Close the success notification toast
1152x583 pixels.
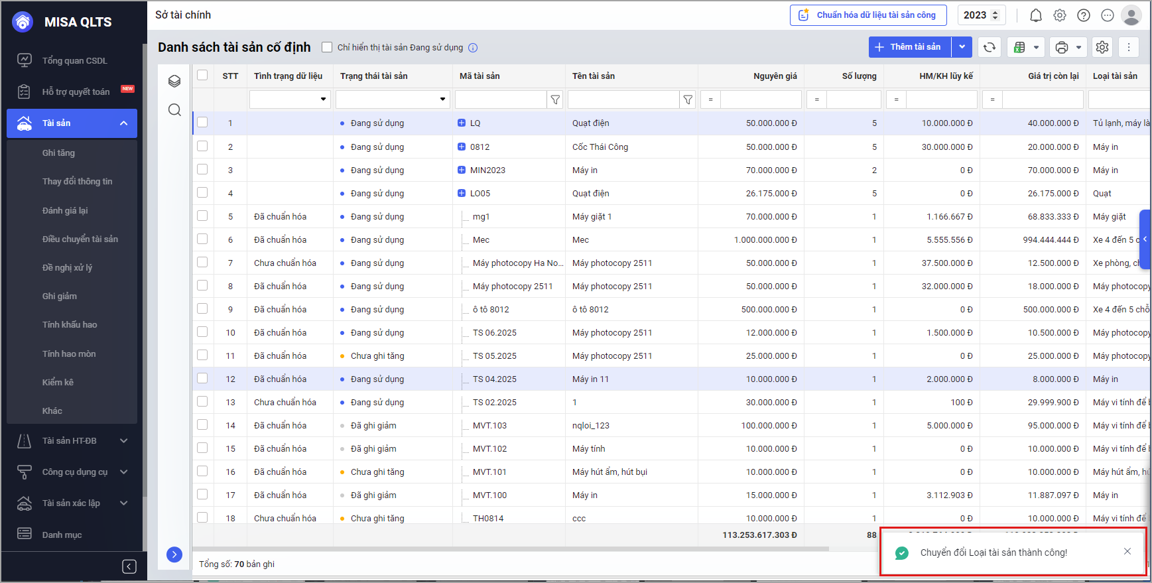click(1127, 552)
